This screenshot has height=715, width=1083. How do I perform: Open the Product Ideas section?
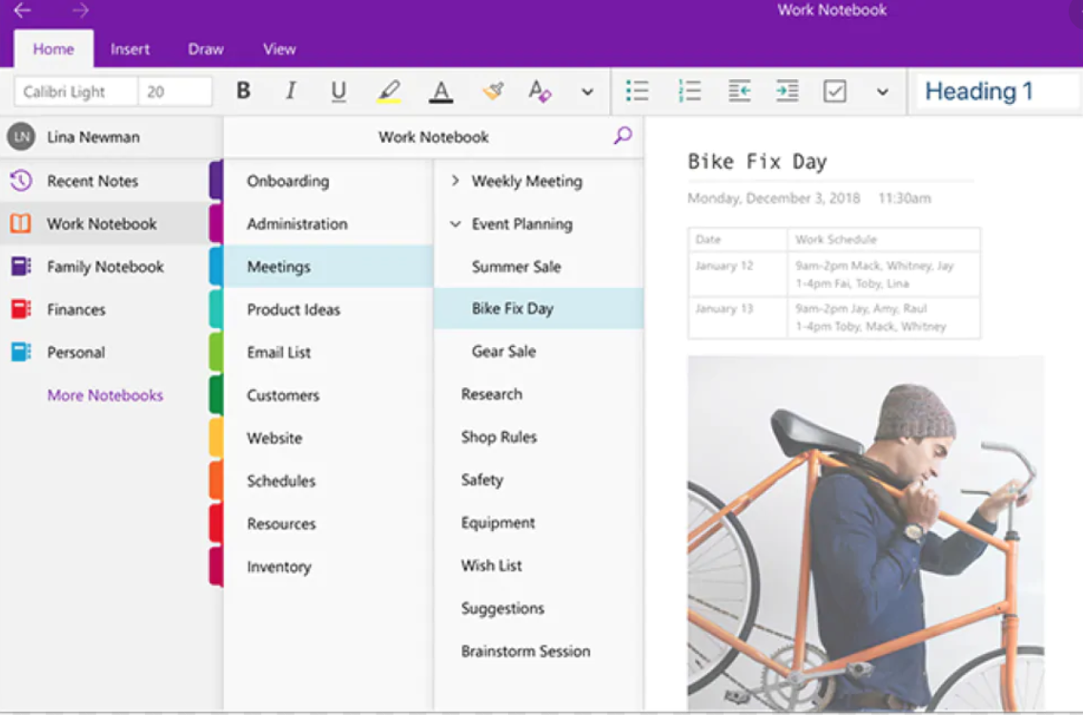(329, 310)
